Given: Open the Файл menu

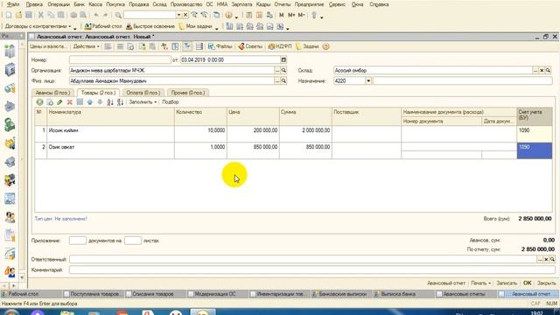Looking at the screenshot, I should (13, 4).
